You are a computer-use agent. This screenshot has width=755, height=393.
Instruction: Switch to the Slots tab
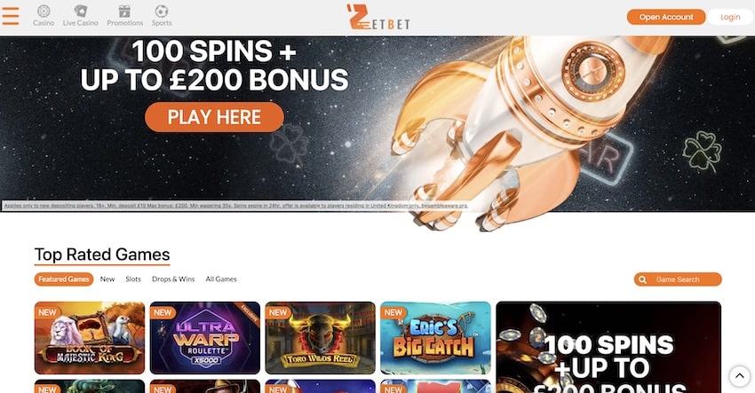[x=133, y=279]
